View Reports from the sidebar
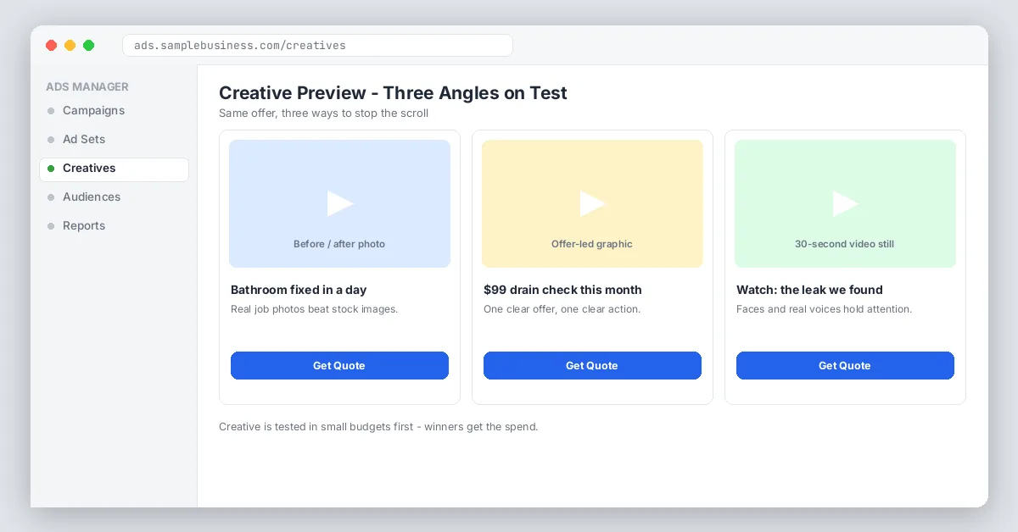 tap(114, 226)
